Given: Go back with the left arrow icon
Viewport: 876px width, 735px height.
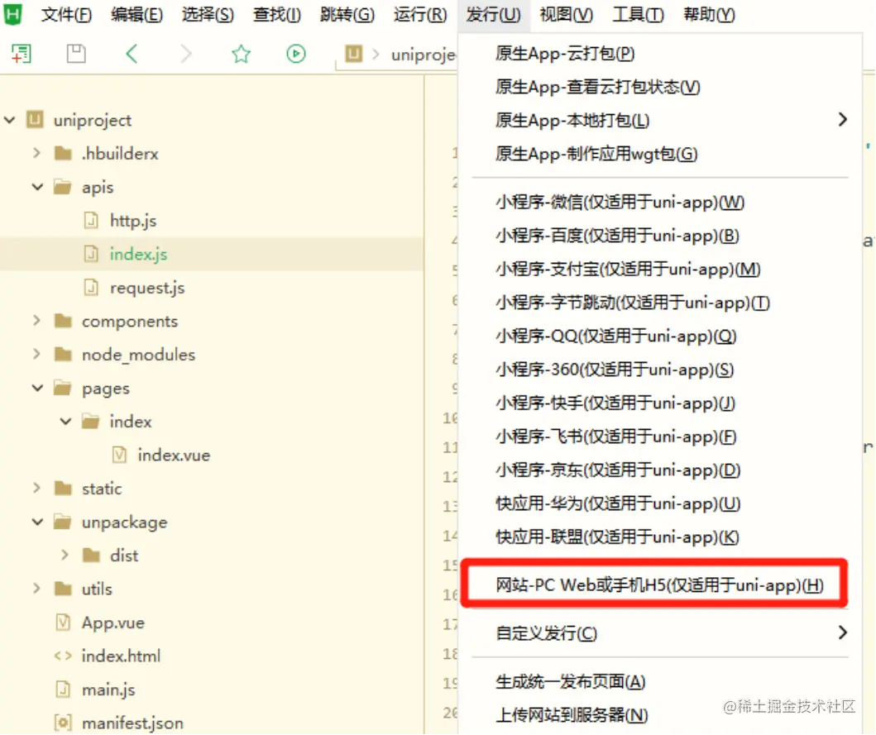Looking at the screenshot, I should 132,54.
